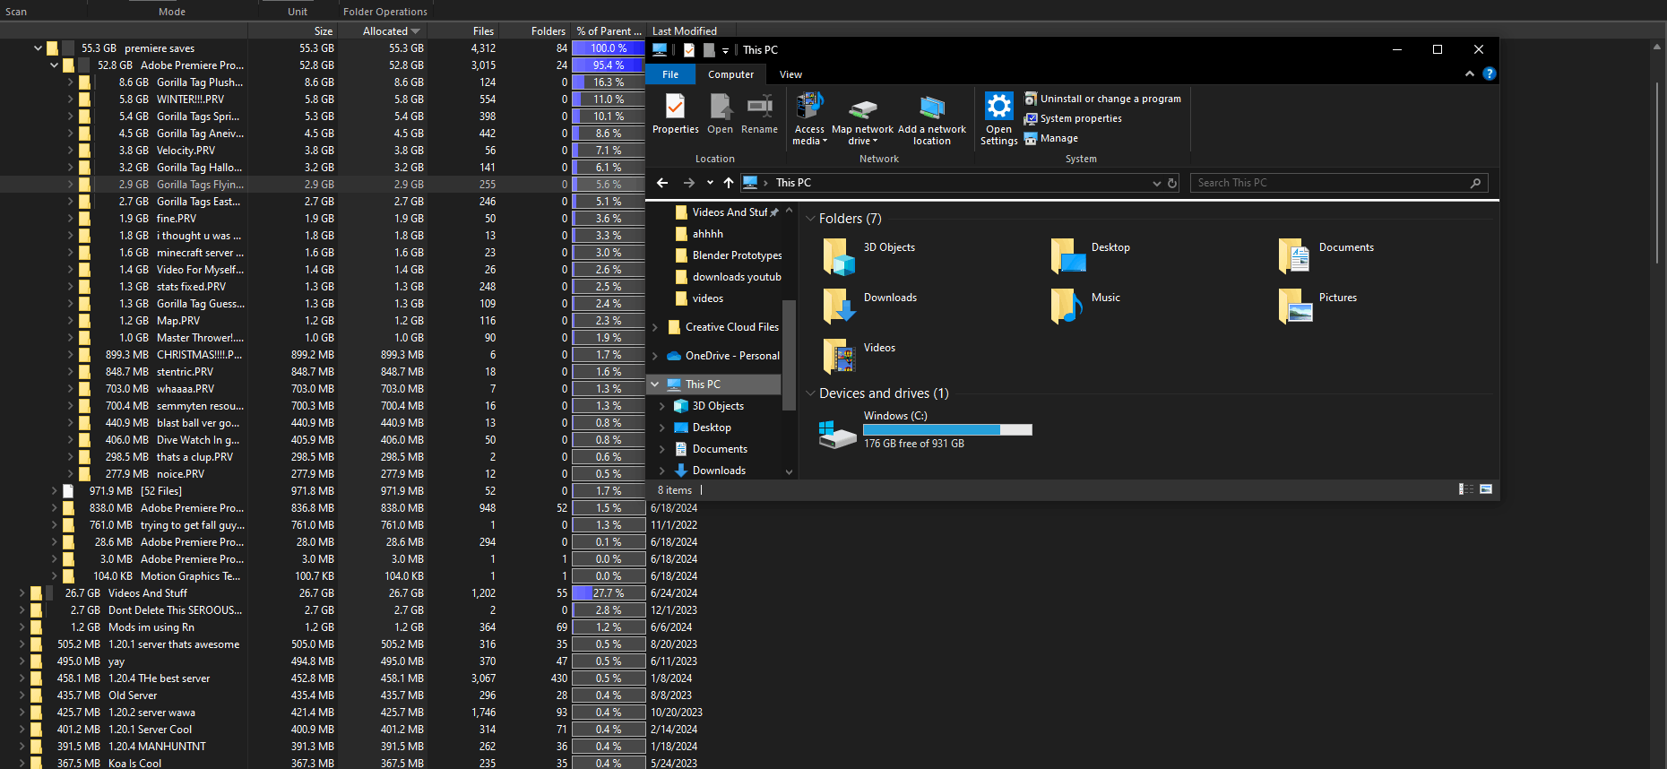The image size is (1667, 769).
Task: Select the Videos folder icon in Folders
Action: click(839, 357)
